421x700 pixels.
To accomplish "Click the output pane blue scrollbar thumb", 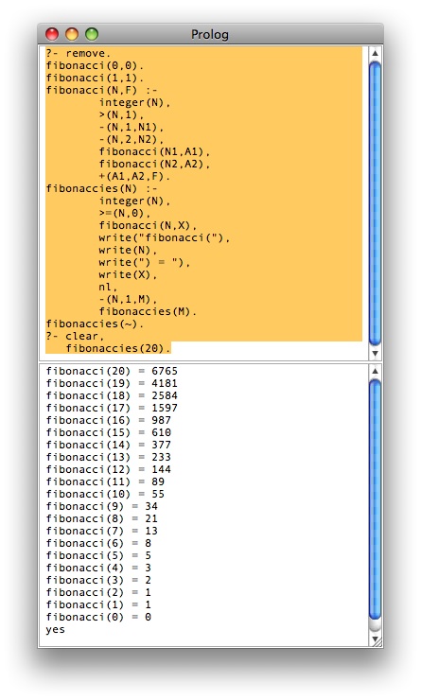I will [x=375, y=499].
